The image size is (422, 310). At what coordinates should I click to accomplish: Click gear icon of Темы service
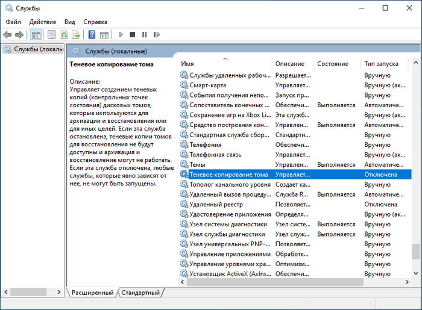pos(184,165)
